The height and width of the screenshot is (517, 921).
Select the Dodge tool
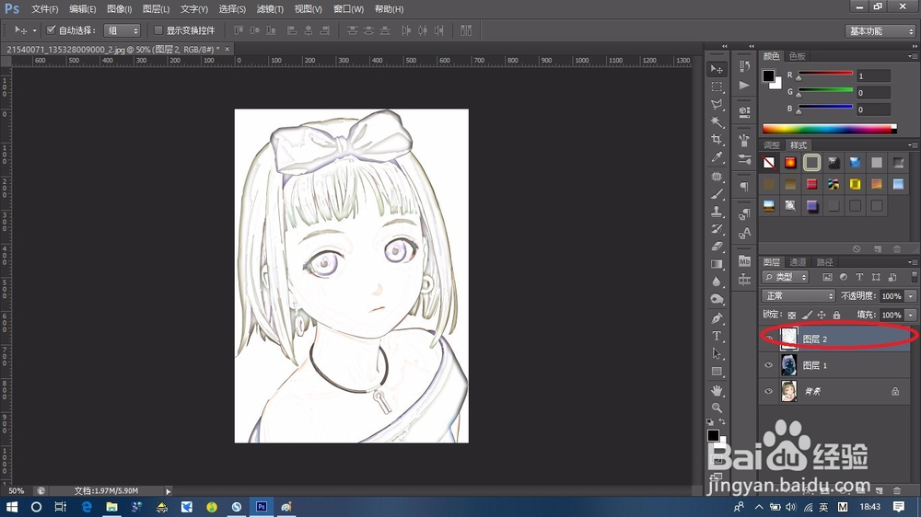[x=717, y=299]
